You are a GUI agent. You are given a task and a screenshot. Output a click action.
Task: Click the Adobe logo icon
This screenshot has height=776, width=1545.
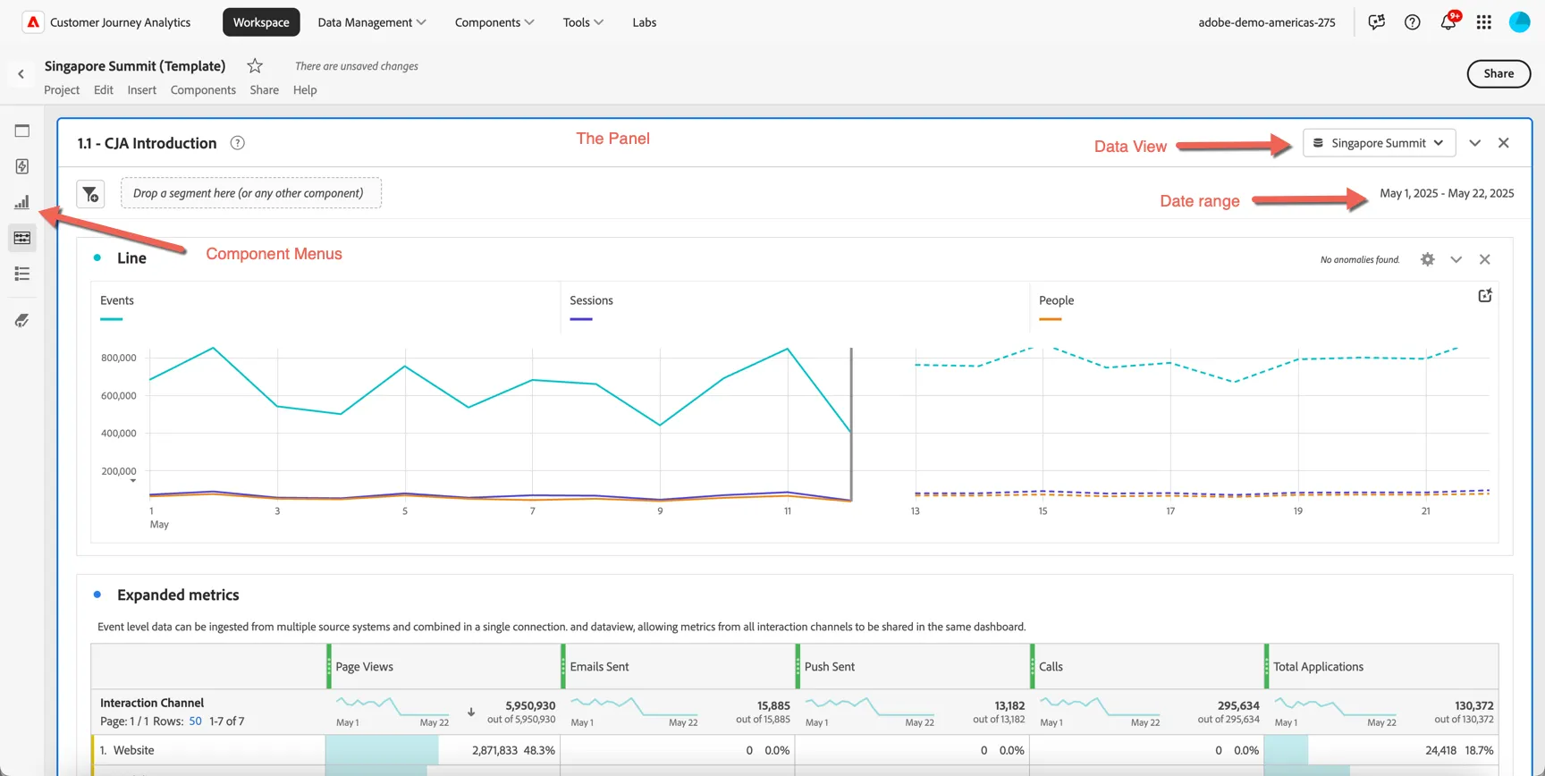click(33, 22)
